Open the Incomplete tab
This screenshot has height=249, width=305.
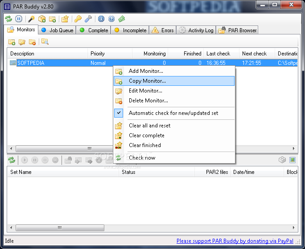coord(130,30)
